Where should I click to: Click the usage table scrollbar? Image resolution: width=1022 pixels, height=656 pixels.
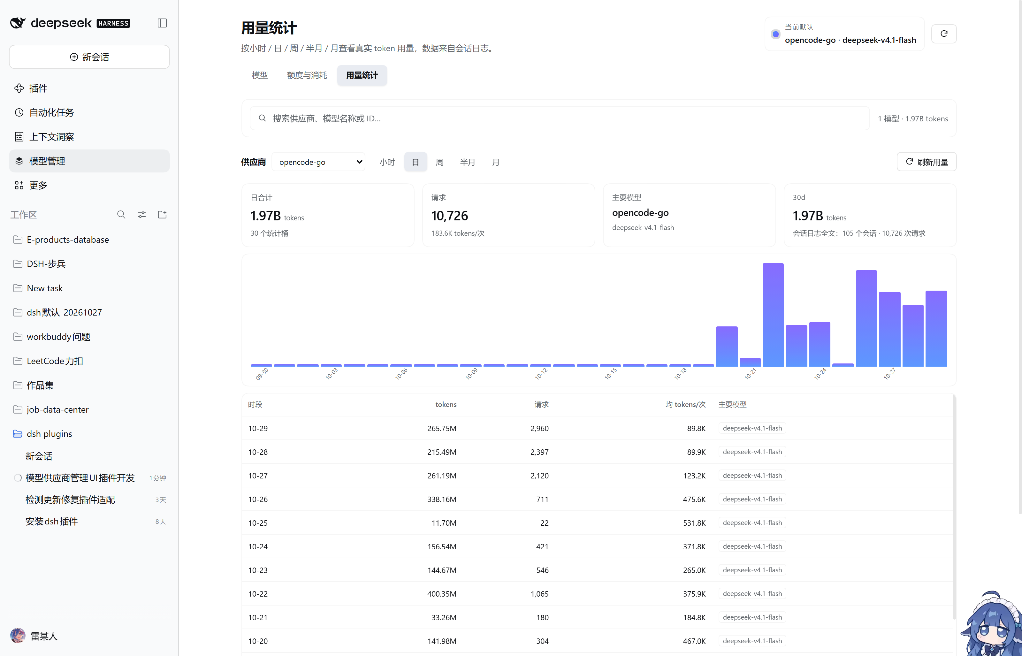pos(954,507)
